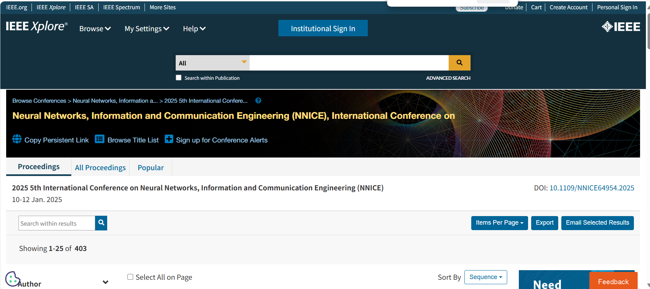Click the Create Account link

(x=568, y=7)
